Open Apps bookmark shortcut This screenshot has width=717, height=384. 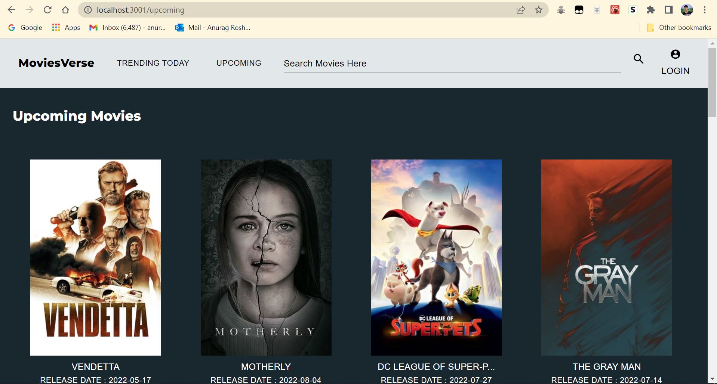[66, 28]
